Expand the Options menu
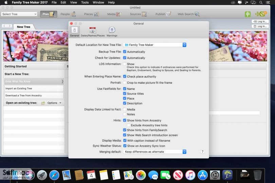Image resolution: width=275 pixels, height=183 pixels. [54, 103]
